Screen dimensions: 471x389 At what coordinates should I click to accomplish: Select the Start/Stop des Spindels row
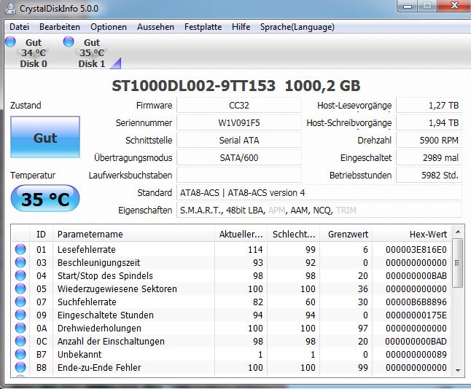[x=231, y=275]
